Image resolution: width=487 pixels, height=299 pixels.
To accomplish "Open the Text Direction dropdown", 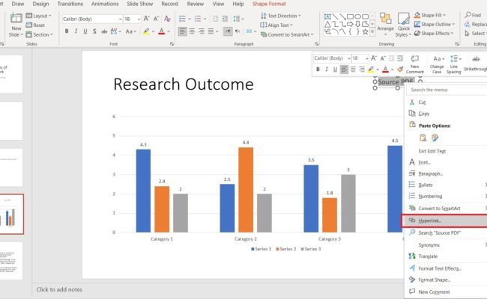I will pyautogui.click(x=281, y=16).
